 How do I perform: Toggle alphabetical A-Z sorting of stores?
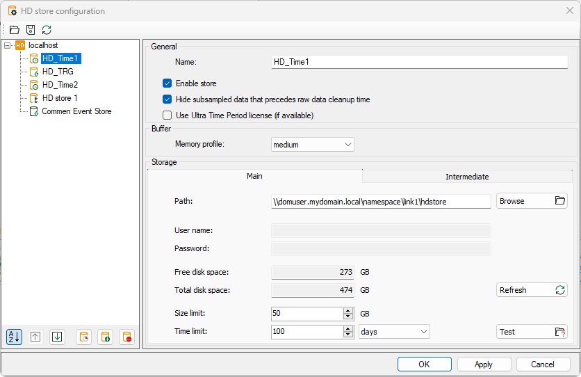[x=14, y=337]
